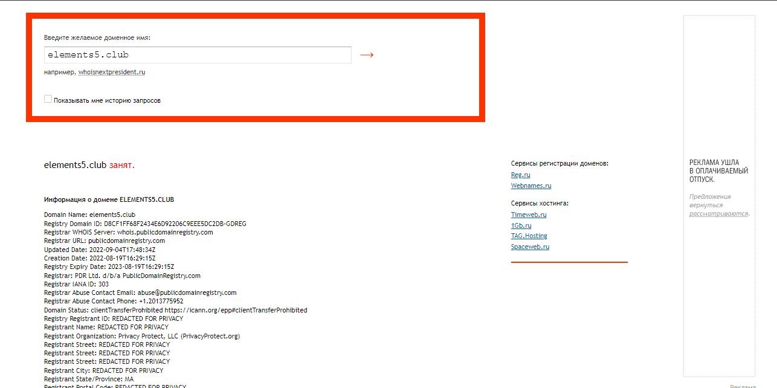Enable the 'Показывать мне историю запросов' checkbox
The height and width of the screenshot is (388, 777).
(x=48, y=99)
